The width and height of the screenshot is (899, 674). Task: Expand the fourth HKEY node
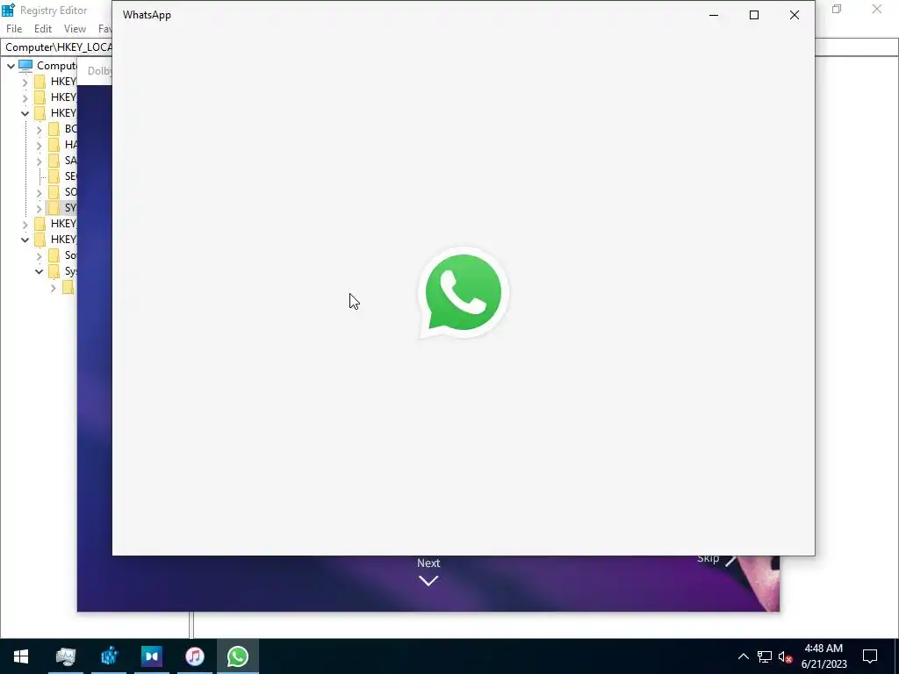25,224
